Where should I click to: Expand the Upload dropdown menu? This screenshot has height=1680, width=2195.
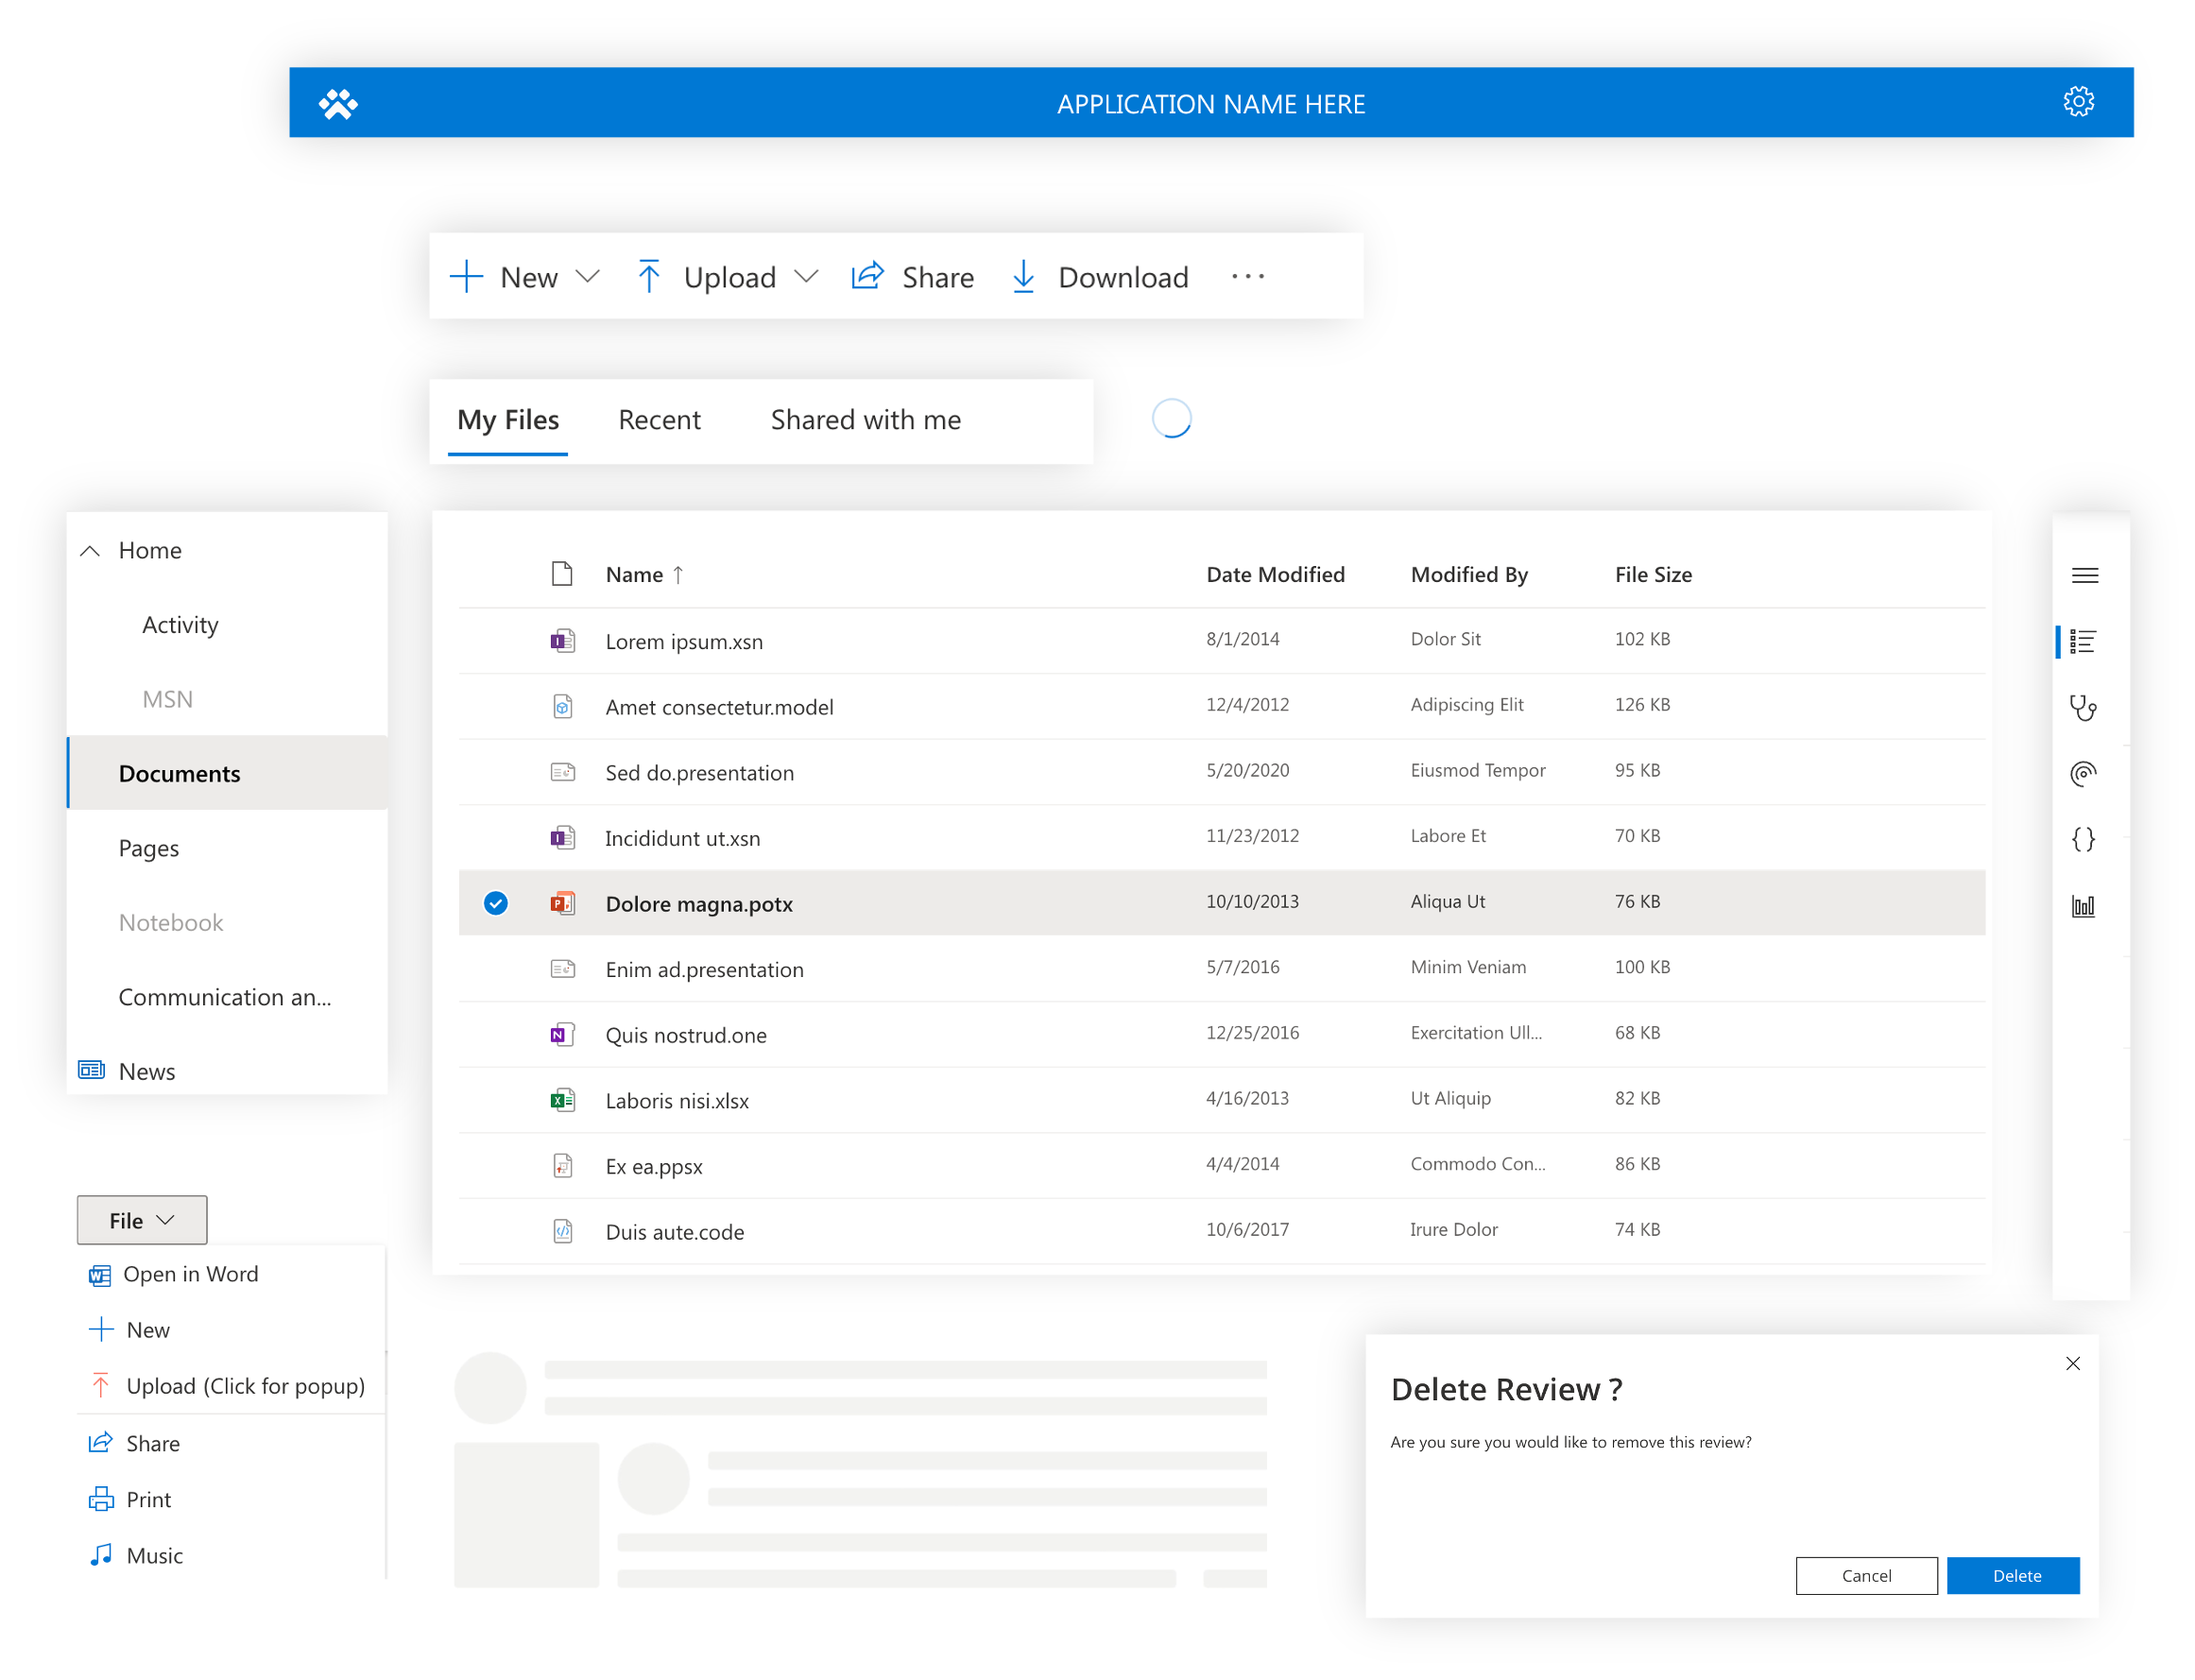point(806,277)
